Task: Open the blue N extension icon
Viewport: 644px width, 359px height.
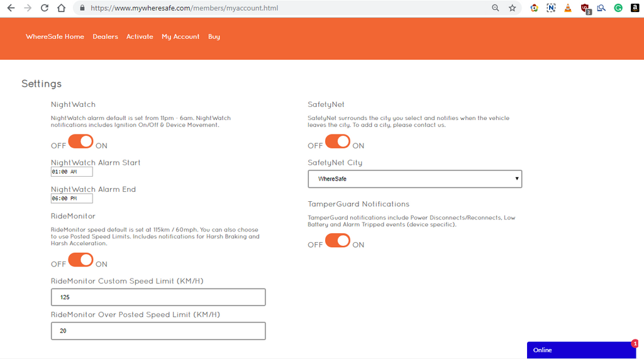Action: coord(551,8)
